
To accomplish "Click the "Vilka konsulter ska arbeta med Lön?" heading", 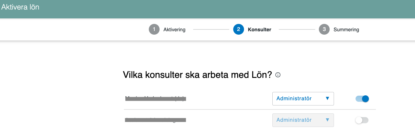I will 197,75.
